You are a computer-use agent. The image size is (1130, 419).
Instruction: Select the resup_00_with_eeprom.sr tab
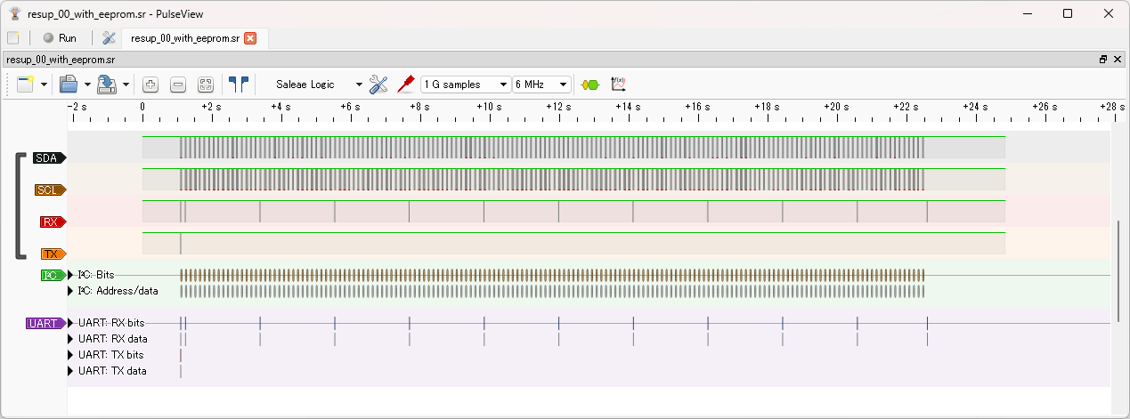[x=184, y=38]
